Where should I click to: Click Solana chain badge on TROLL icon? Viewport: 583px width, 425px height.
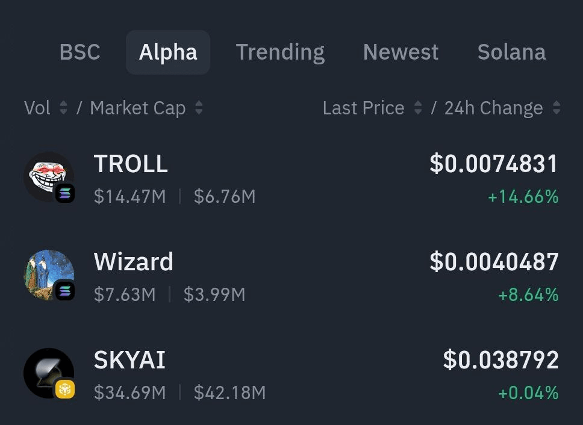tap(65, 193)
